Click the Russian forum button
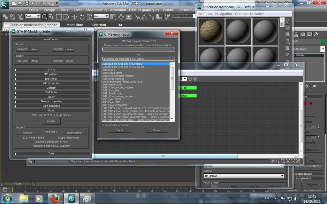 point(28,132)
